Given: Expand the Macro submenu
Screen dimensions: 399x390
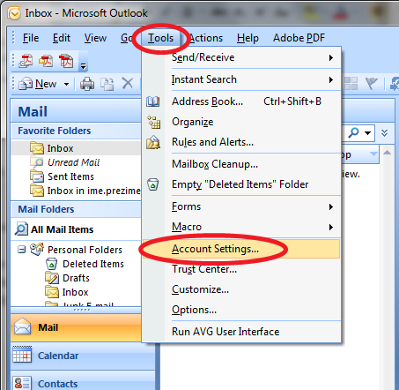Looking at the screenshot, I should click(241, 227).
